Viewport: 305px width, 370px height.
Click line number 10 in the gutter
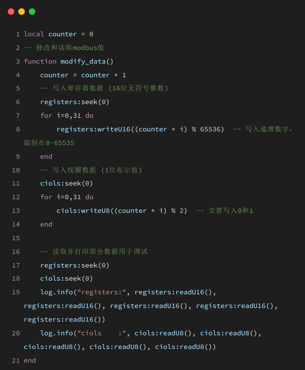coord(16,170)
